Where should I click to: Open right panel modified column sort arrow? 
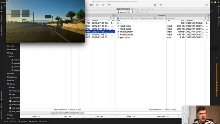[204, 21]
